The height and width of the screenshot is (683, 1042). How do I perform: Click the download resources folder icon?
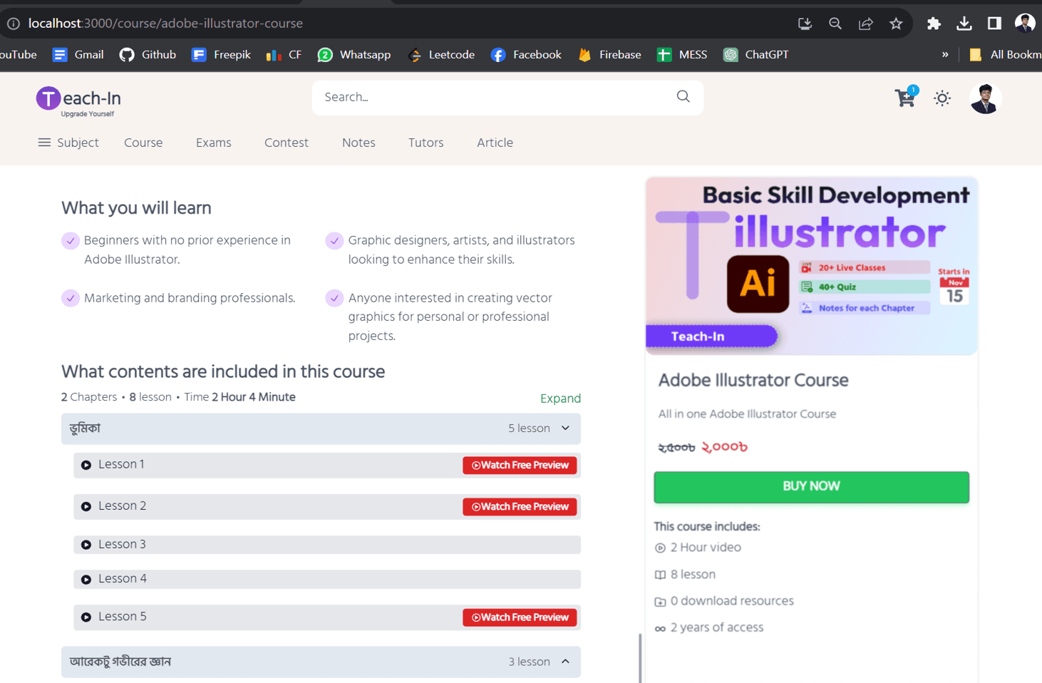point(660,602)
